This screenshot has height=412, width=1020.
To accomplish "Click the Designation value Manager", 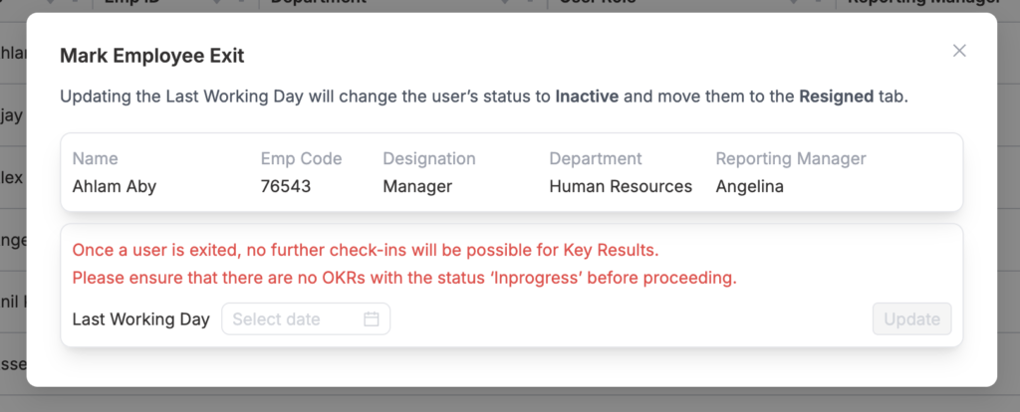I will 417,186.
